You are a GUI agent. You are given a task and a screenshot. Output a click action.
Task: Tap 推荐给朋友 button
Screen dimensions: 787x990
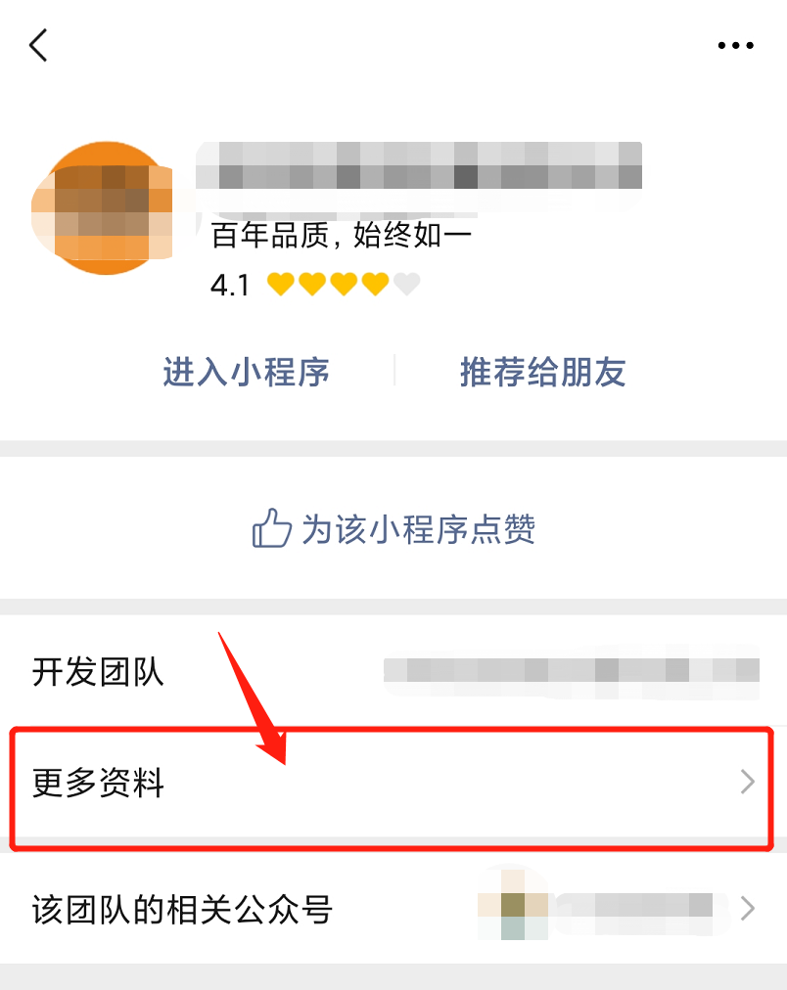click(x=543, y=372)
